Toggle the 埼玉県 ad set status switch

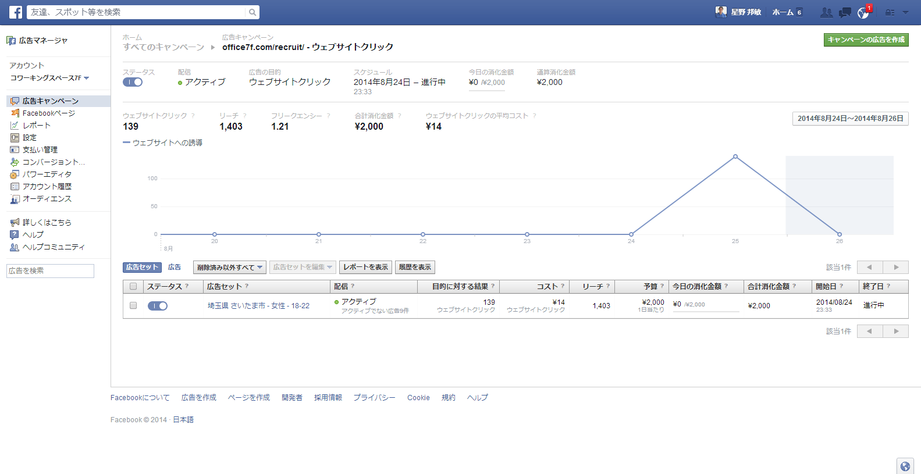click(x=158, y=306)
